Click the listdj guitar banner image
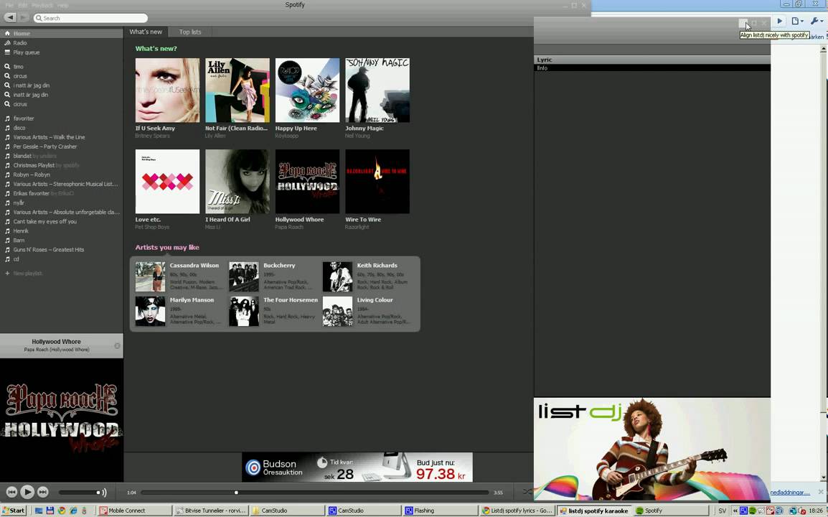Screen dimensions: 828x517 coord(652,449)
